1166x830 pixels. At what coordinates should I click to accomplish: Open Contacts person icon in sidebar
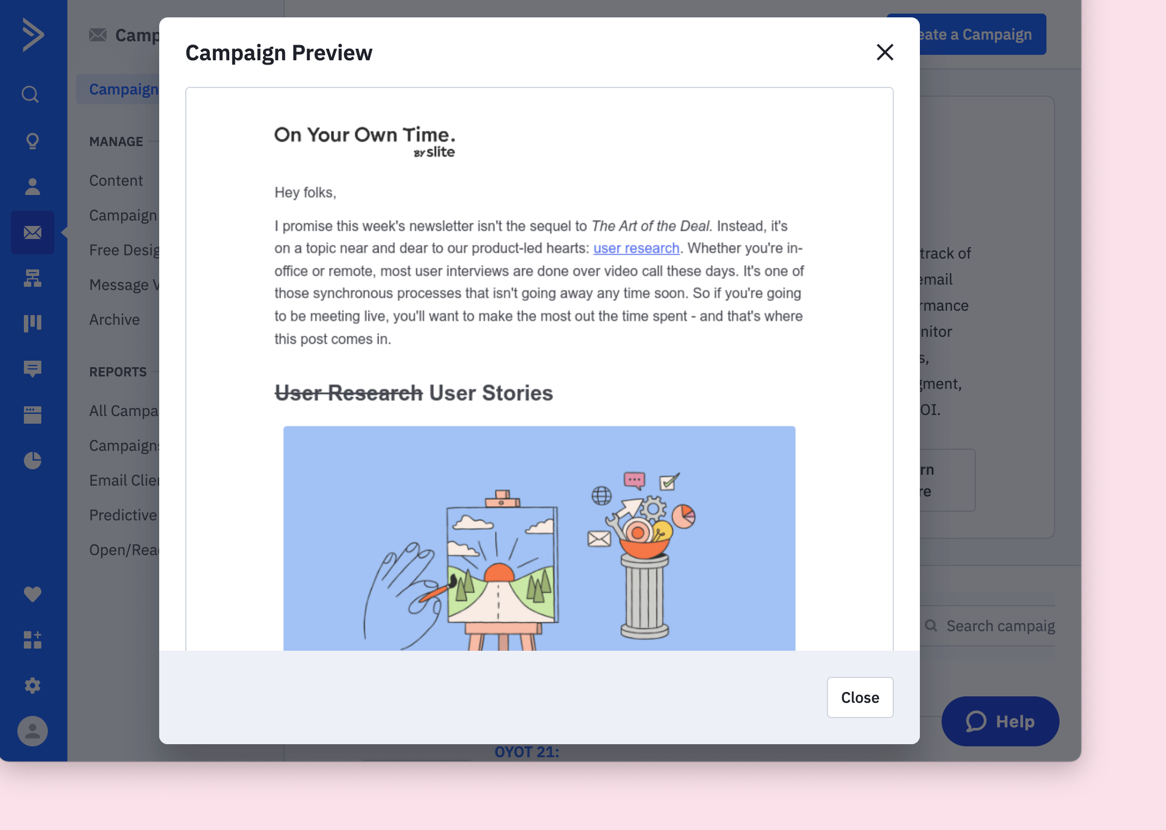33,187
